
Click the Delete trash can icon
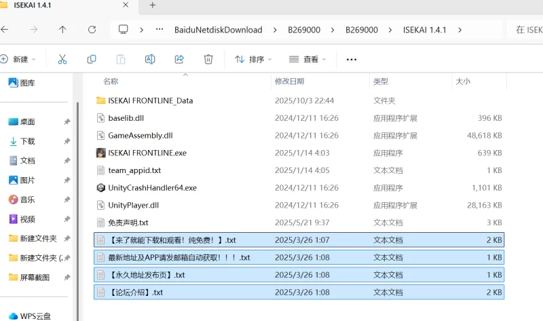208,59
